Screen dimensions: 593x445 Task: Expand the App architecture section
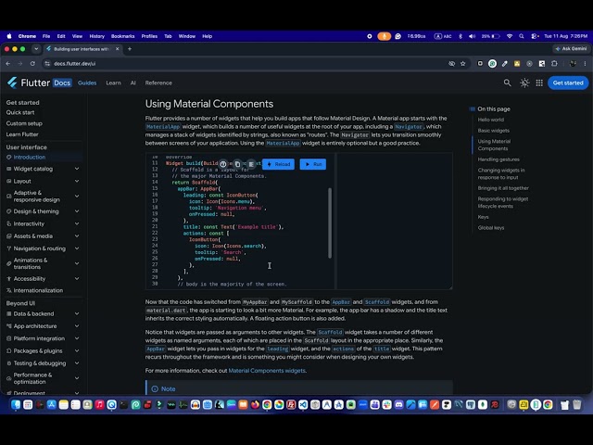[77, 326]
